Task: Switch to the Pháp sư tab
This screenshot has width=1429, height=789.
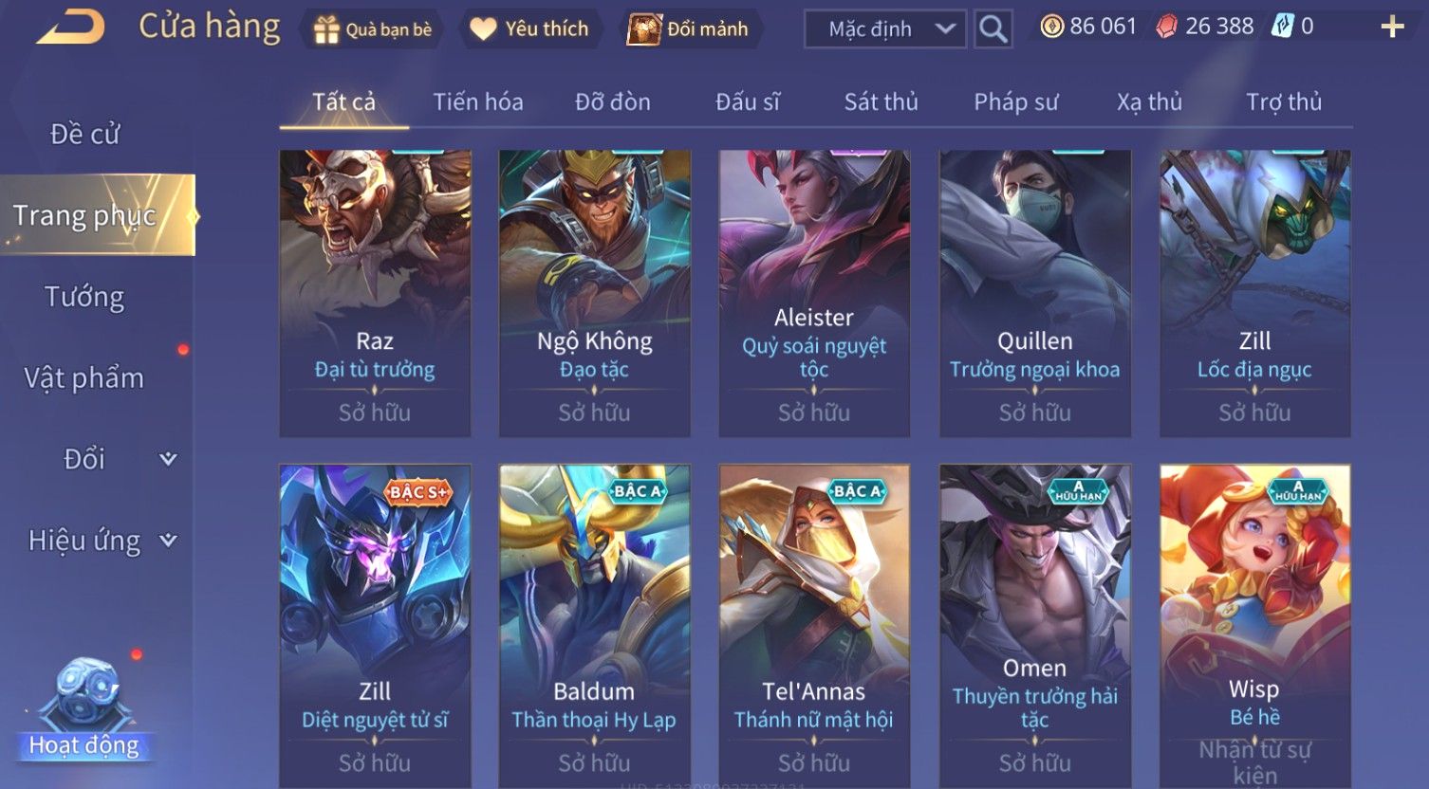Action: coord(1015,101)
